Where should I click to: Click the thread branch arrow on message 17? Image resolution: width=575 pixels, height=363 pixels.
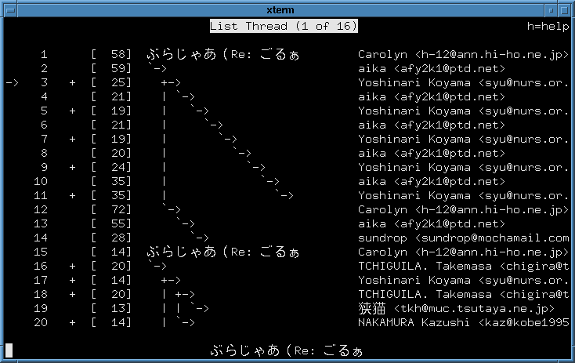pos(170,281)
